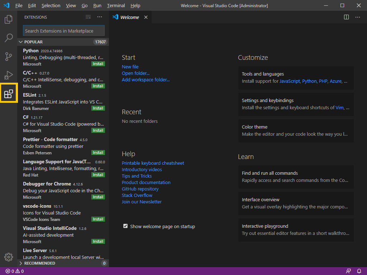This screenshot has height=275, width=367.
Task: Open the Go menu
Action: (85, 5)
